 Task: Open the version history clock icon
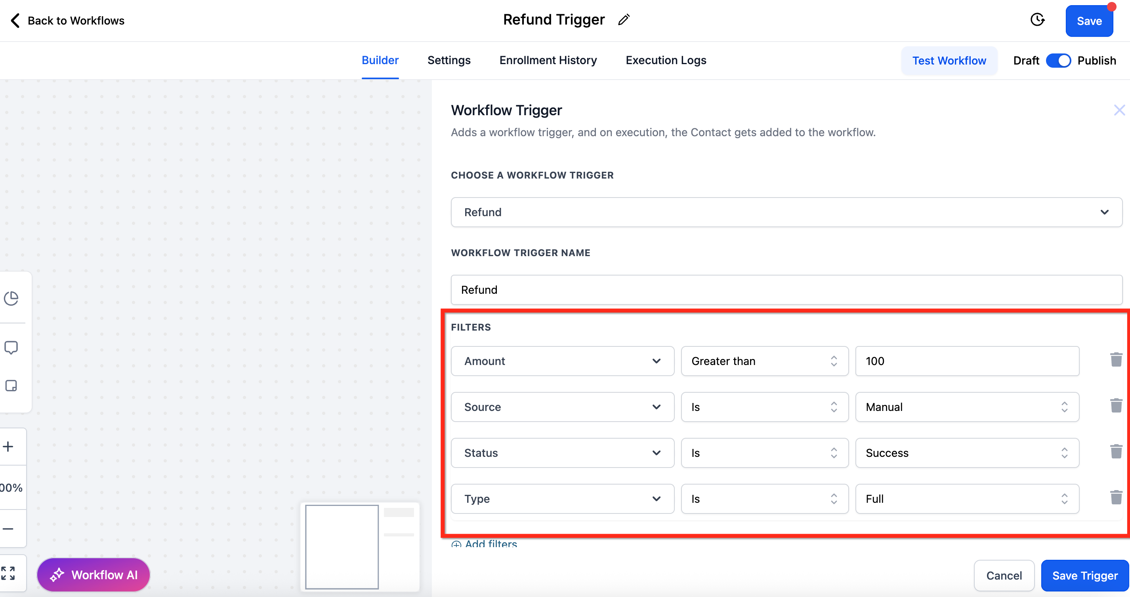[x=1037, y=20]
